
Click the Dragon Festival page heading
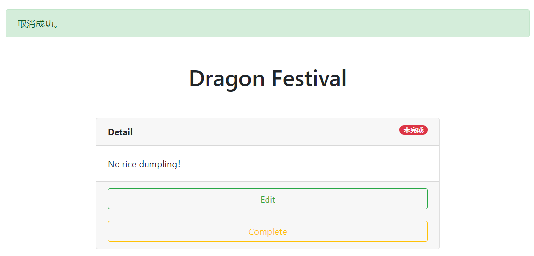(267, 78)
